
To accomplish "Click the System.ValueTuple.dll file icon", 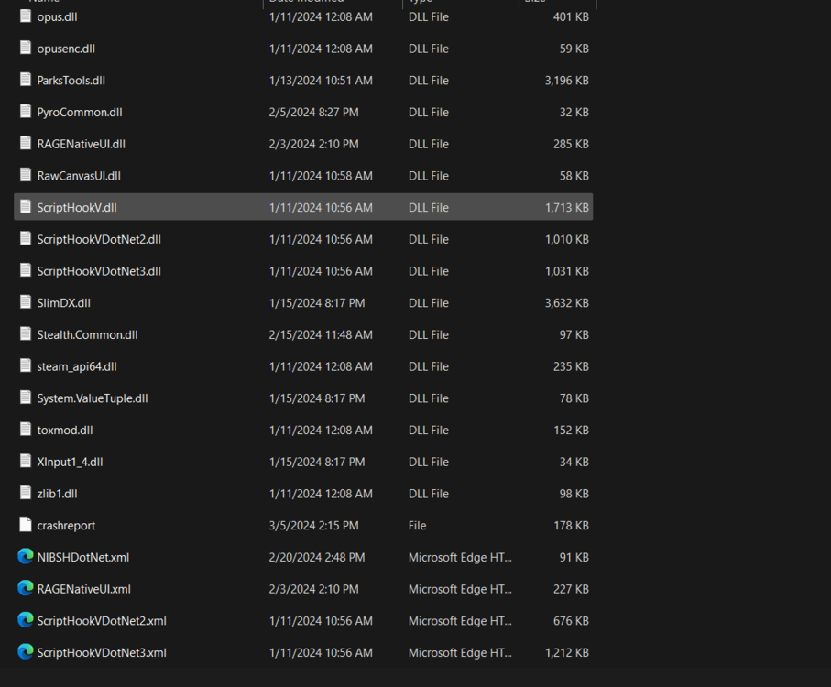I will [26, 398].
